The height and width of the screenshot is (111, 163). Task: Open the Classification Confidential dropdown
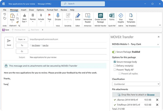pos(136,84)
